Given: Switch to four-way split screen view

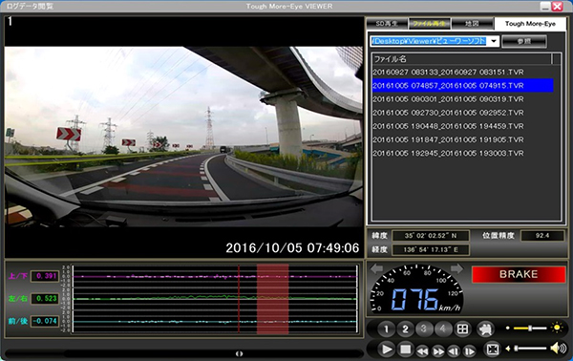Looking at the screenshot, I should tap(462, 329).
